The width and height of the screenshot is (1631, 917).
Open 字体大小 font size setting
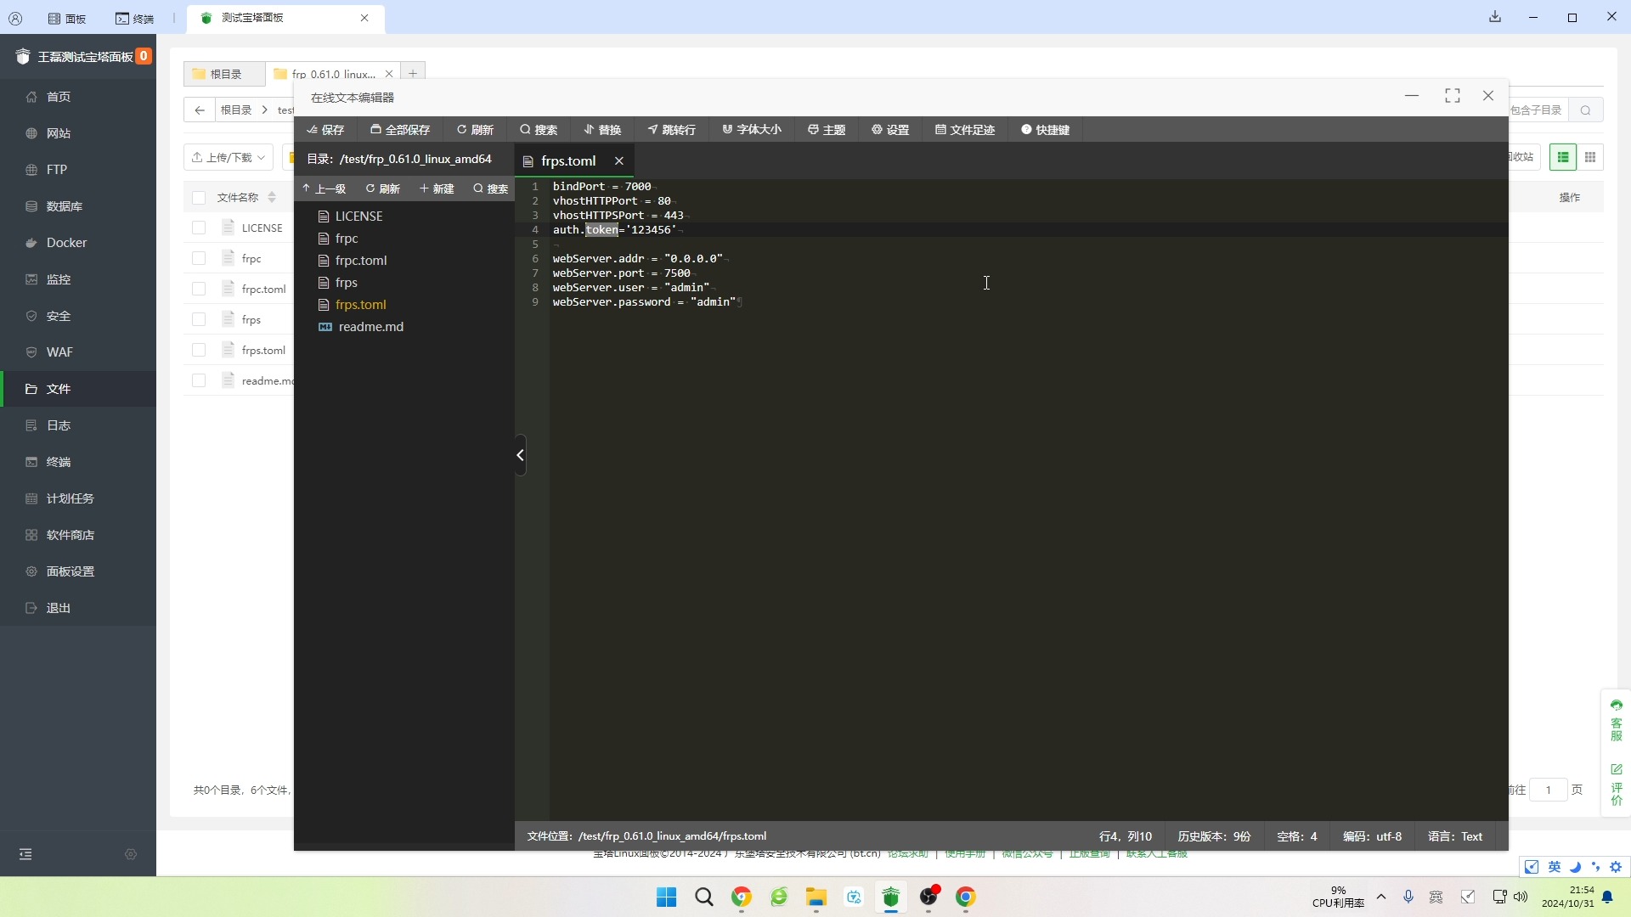coord(752,130)
